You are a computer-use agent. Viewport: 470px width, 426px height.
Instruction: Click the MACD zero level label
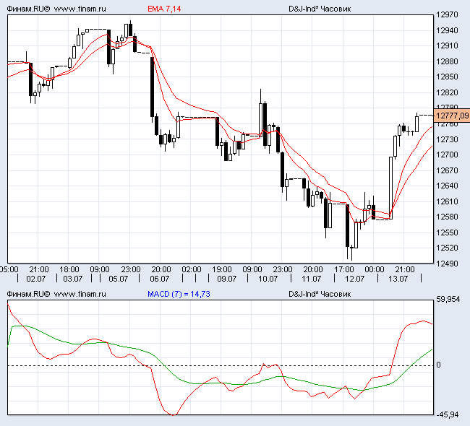click(x=438, y=365)
